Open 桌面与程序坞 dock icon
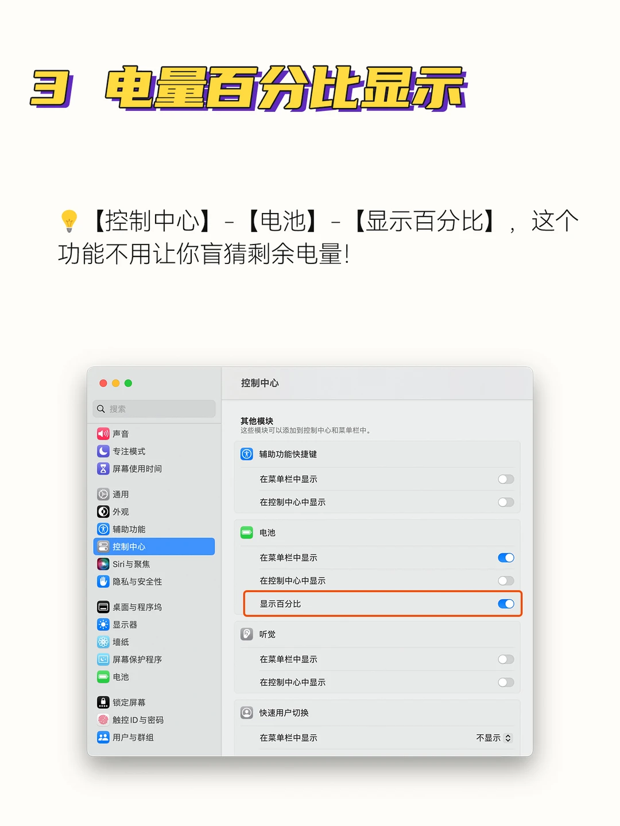620x826 pixels. click(103, 607)
